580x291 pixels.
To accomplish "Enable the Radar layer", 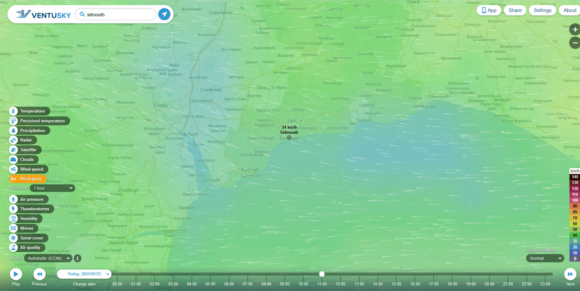I will point(26,140).
